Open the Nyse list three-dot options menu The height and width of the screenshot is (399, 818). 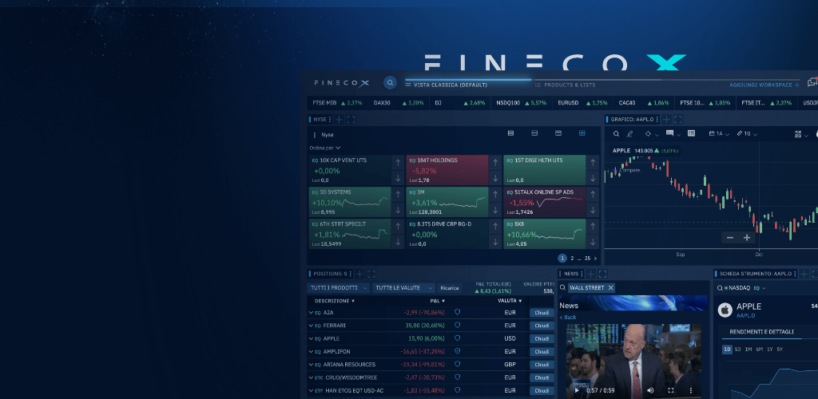tap(314, 135)
